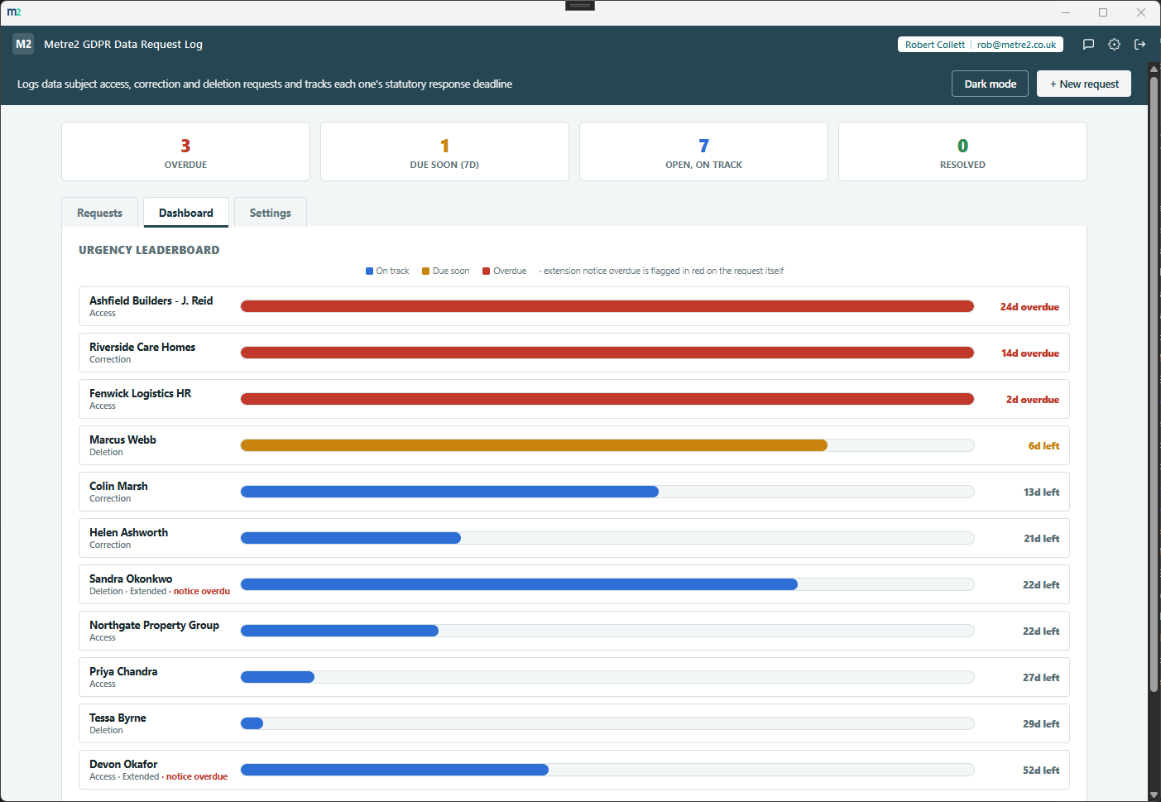Click the Resolved summary card
The image size is (1161, 802).
coord(962,151)
